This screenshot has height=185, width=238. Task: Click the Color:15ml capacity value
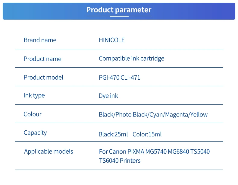(x=147, y=134)
